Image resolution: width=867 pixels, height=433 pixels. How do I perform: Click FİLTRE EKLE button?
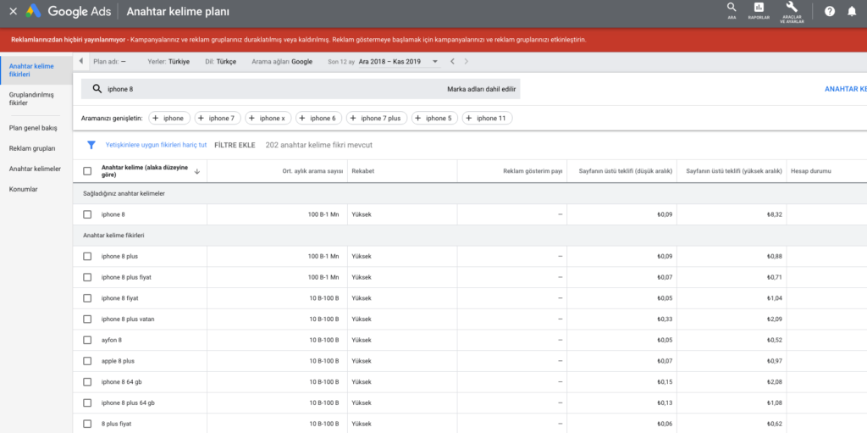(x=235, y=145)
